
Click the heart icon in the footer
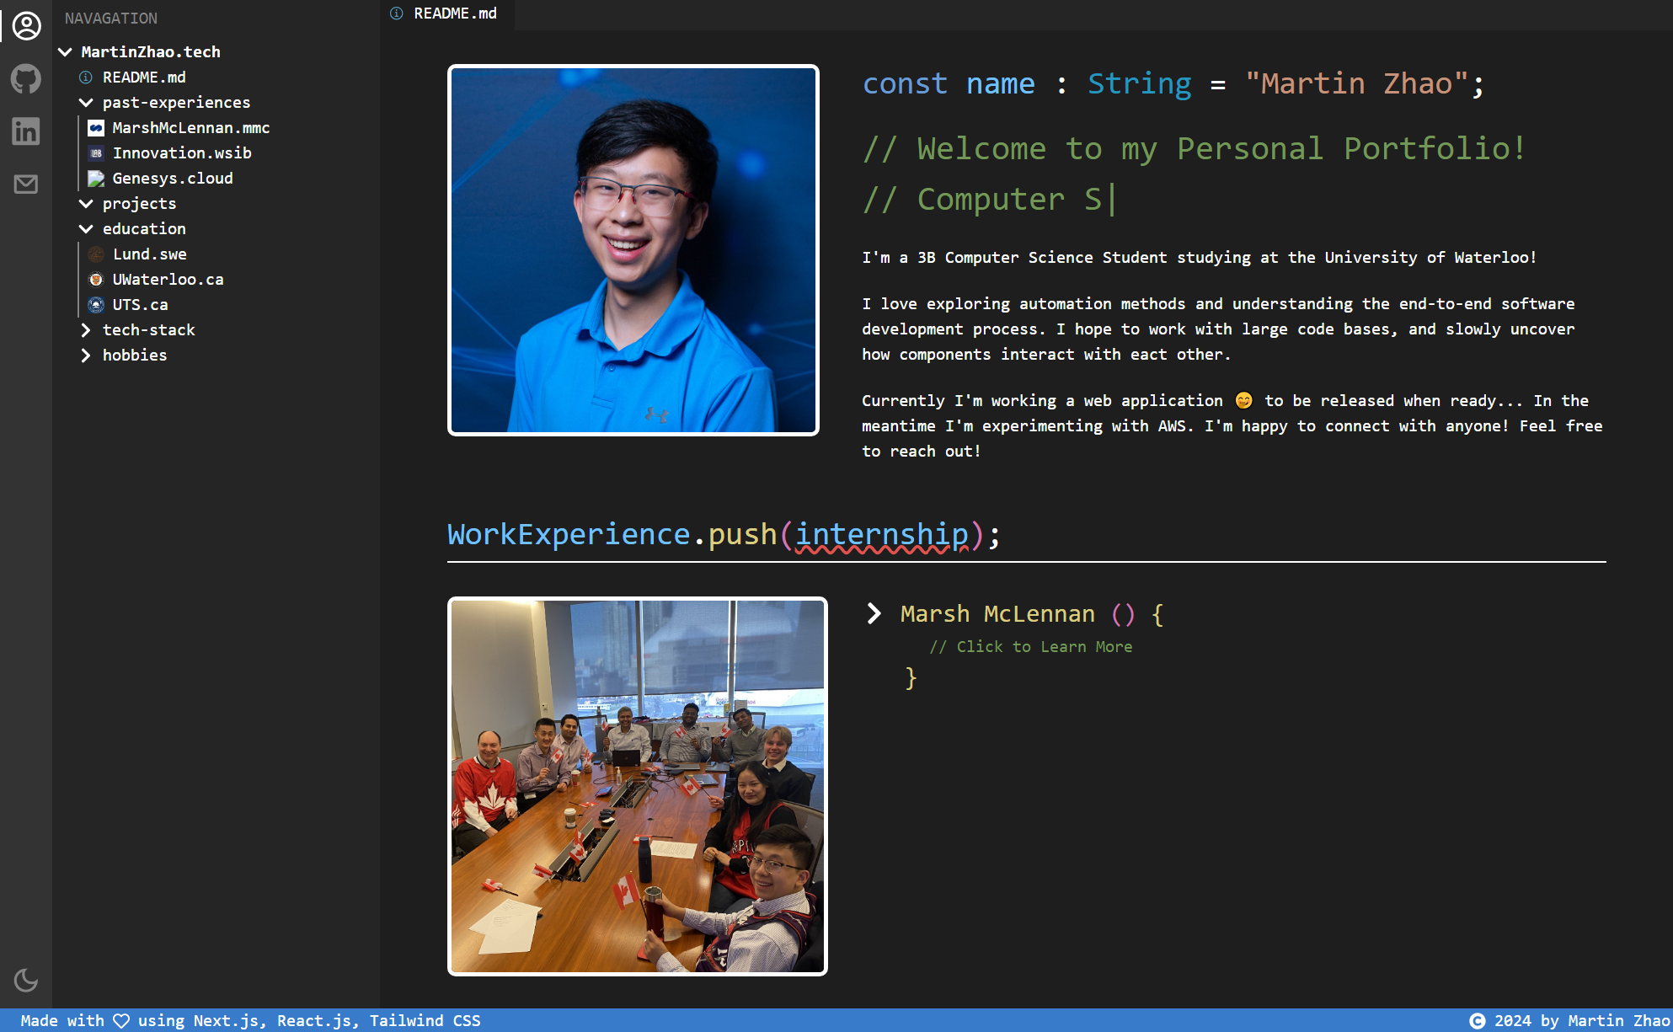click(x=121, y=1021)
